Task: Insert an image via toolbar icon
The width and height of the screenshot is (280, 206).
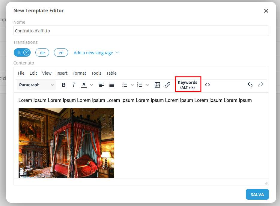Action: [157, 85]
